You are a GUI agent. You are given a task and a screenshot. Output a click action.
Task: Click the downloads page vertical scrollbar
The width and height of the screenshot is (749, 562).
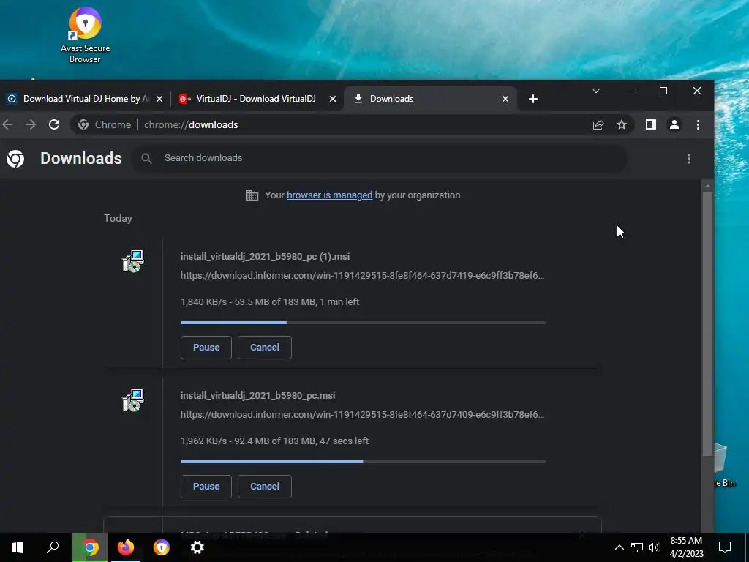[707, 323]
